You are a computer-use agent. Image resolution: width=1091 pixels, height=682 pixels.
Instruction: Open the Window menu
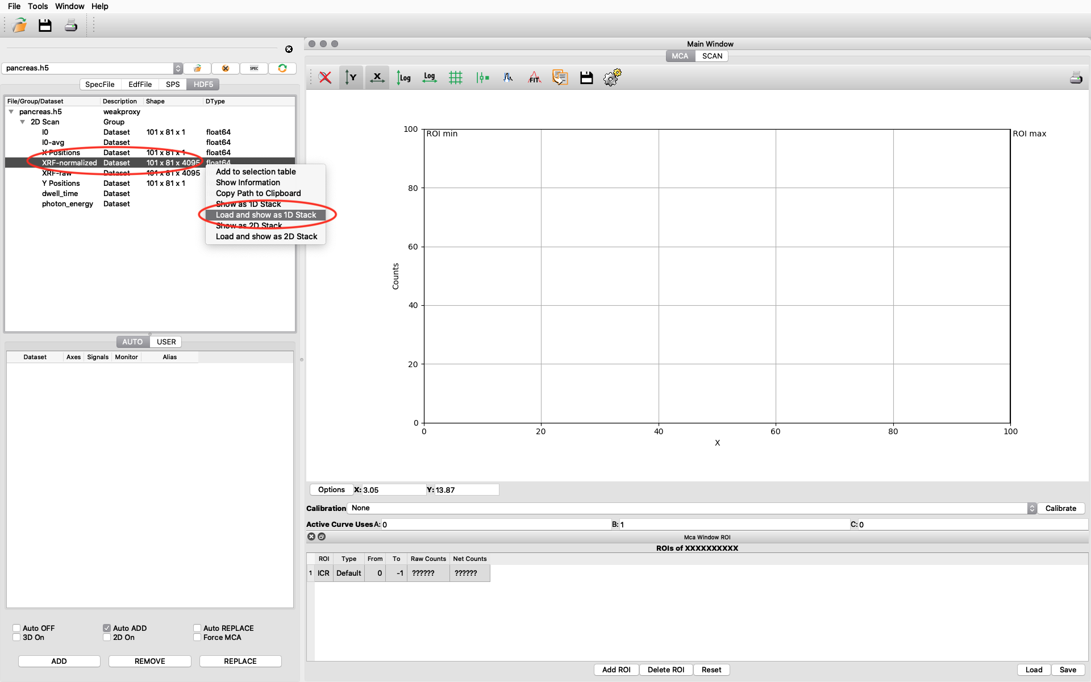pyautogui.click(x=70, y=6)
